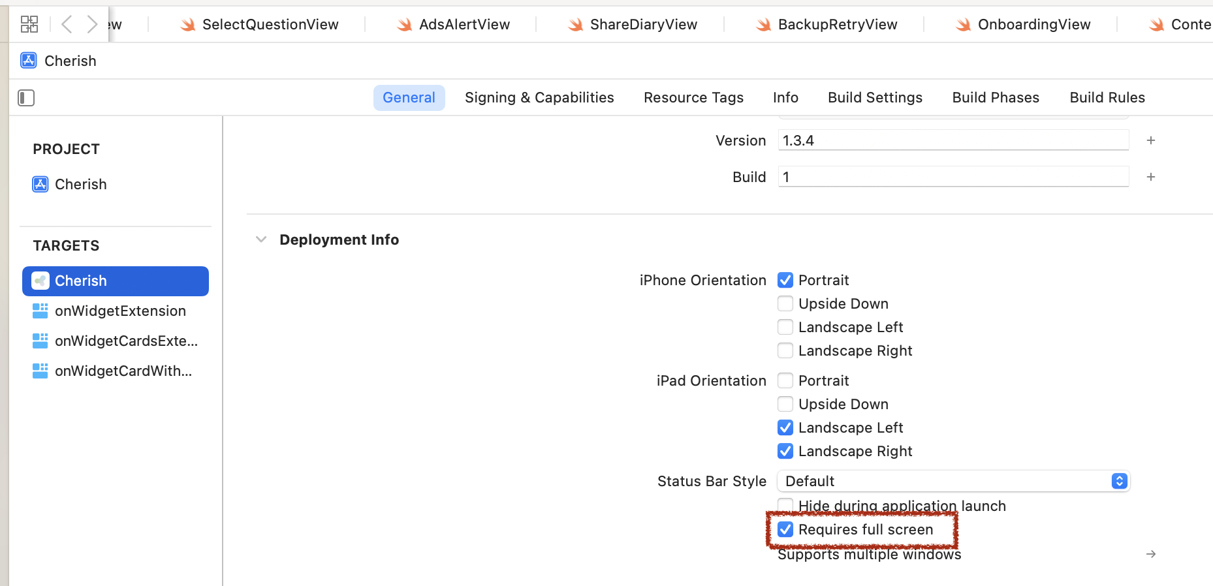
Task: Toggle the targets sidebar panel icon
Action: [x=26, y=98]
